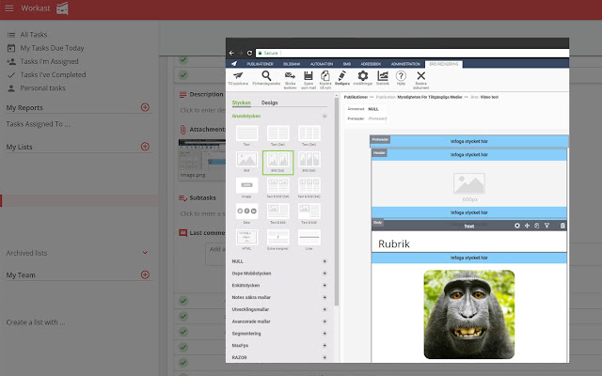Viewport: 602px width, 376px height.
Task: Reload the page with browser refresh icon
Action: 249,53
